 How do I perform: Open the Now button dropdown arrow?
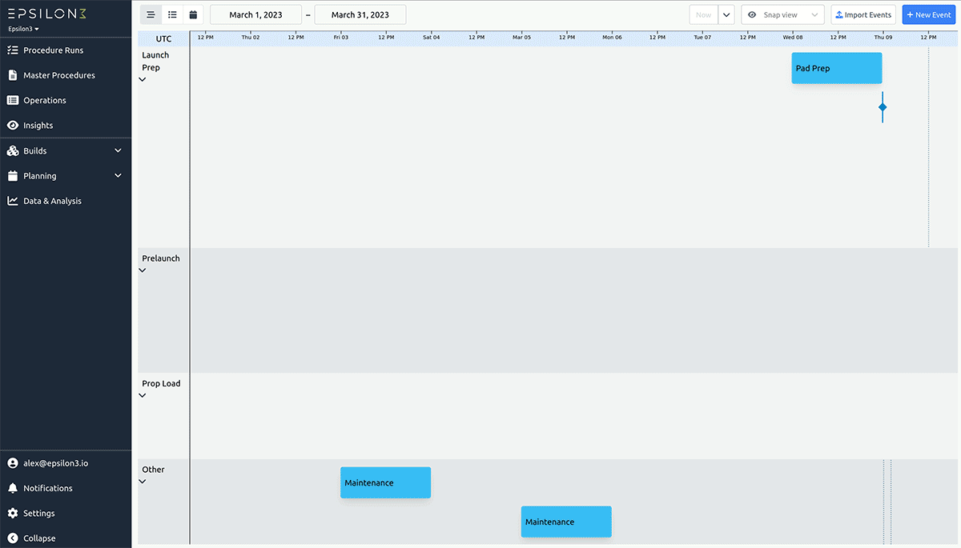[726, 14]
